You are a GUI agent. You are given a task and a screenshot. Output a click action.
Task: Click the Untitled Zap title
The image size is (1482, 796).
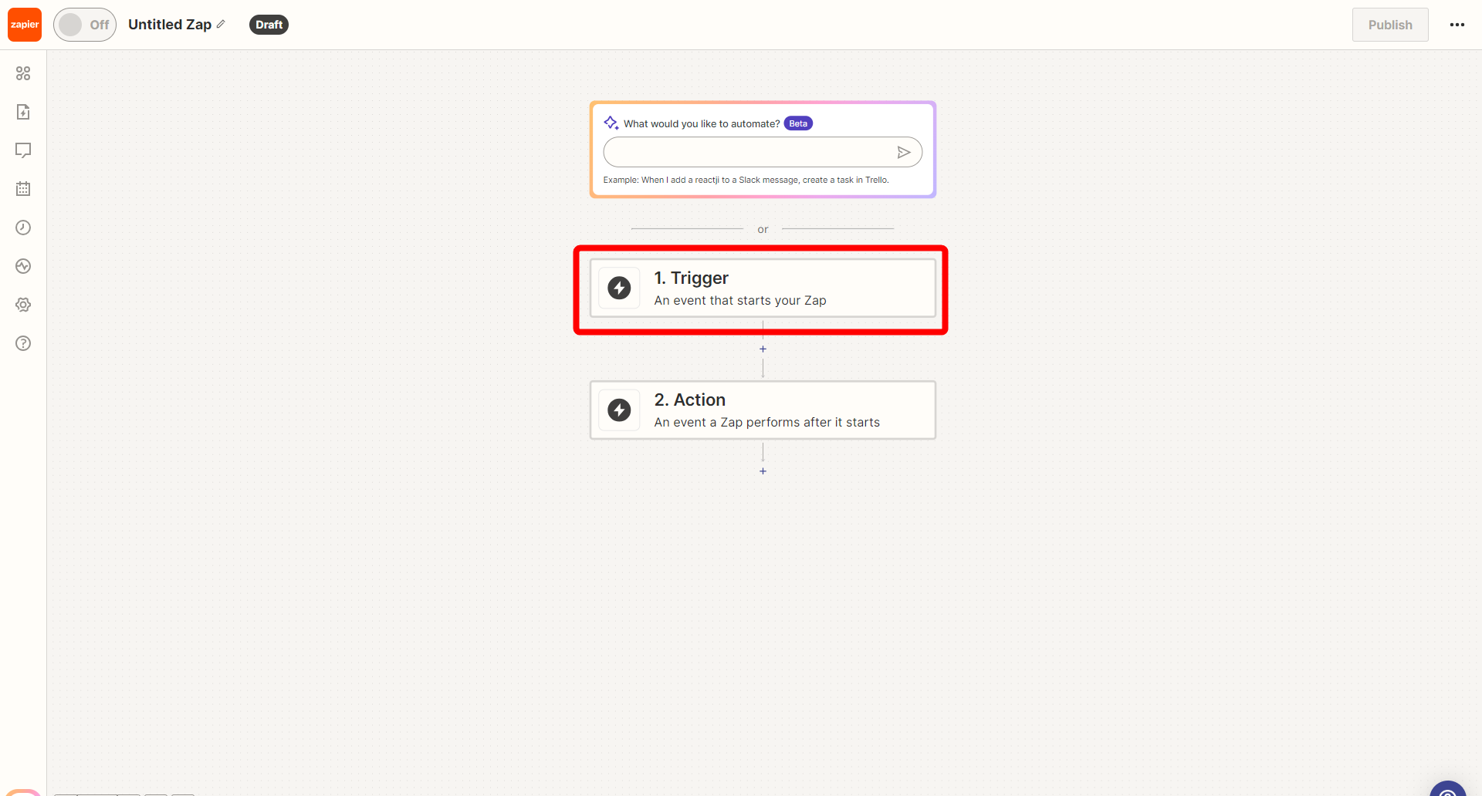pyautogui.click(x=170, y=25)
